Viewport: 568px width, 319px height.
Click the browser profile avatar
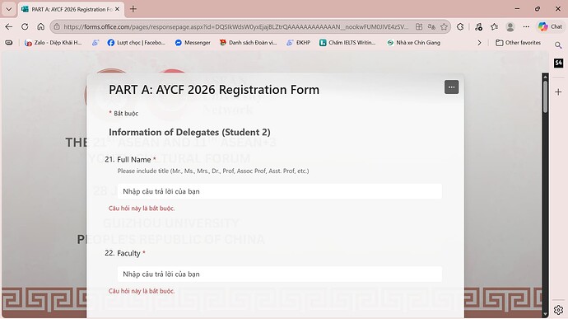pyautogui.click(x=510, y=26)
